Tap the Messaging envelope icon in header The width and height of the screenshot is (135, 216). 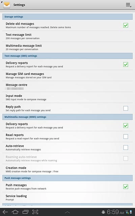[7, 5]
